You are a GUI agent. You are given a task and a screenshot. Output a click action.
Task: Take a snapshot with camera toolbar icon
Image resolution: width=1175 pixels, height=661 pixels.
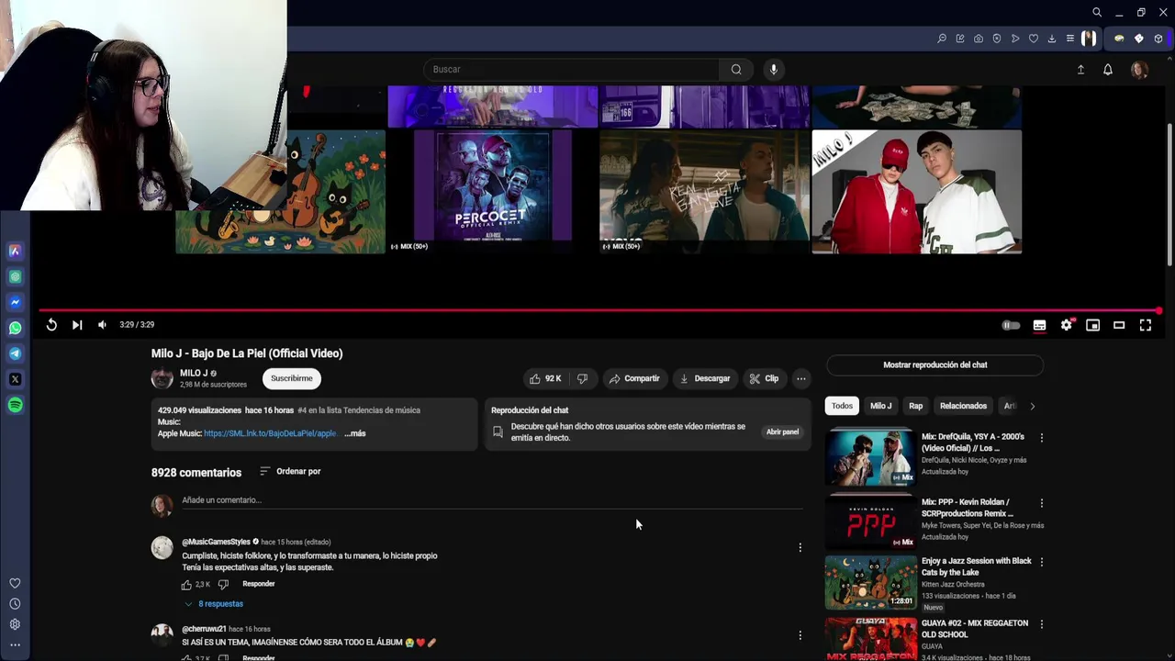coord(979,39)
